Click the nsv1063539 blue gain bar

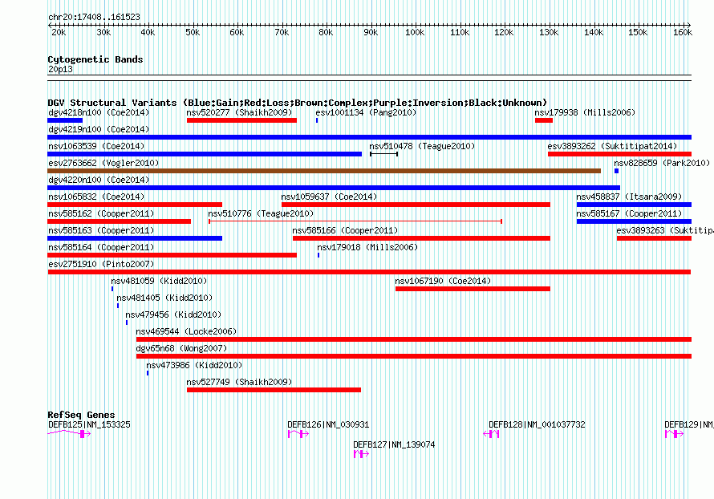(x=205, y=154)
